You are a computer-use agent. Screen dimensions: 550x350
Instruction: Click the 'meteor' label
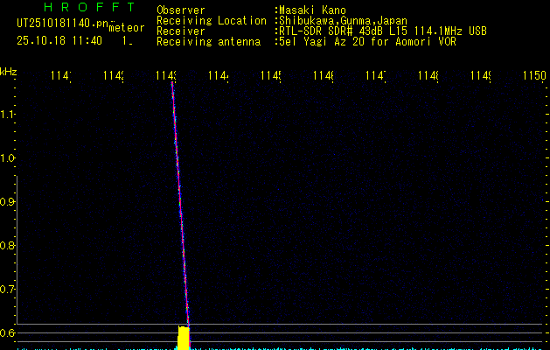tap(126, 28)
